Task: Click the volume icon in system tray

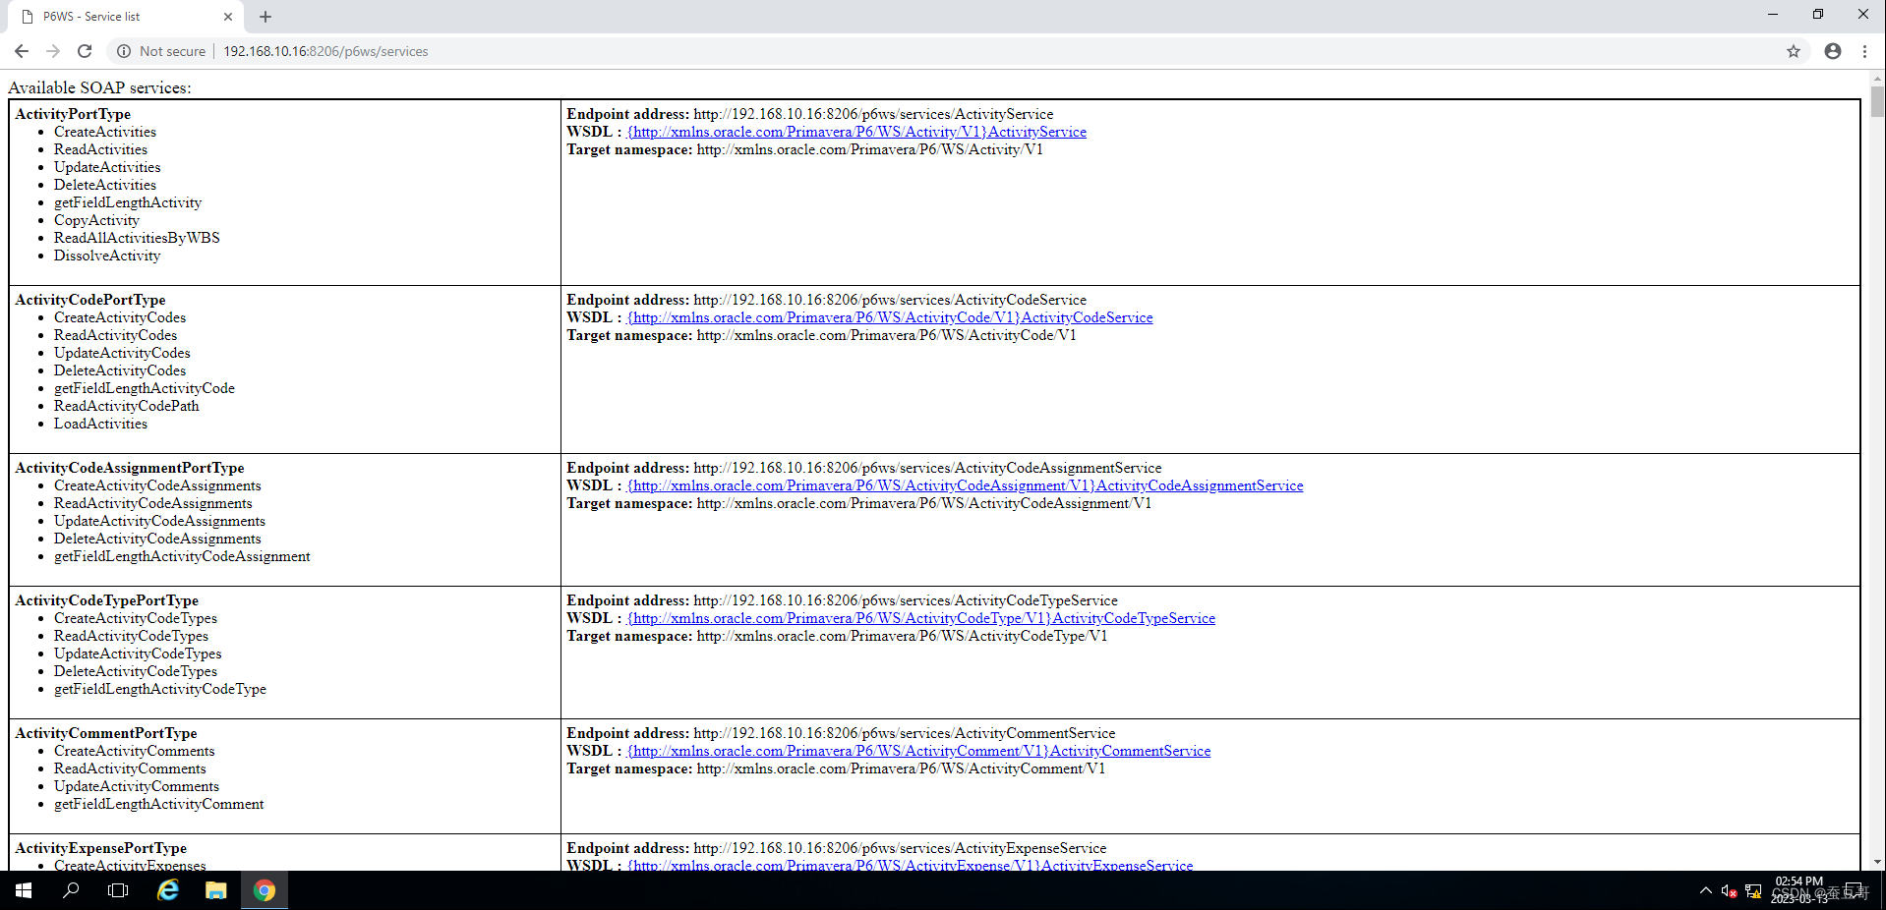Action: coord(1730,890)
